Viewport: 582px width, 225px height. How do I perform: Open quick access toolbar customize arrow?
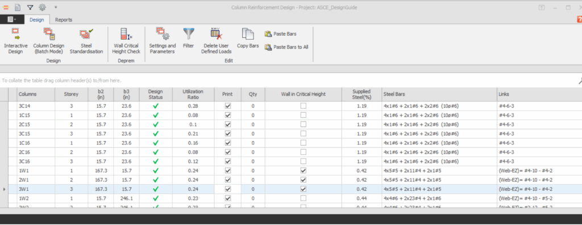pyautogui.click(x=56, y=7)
